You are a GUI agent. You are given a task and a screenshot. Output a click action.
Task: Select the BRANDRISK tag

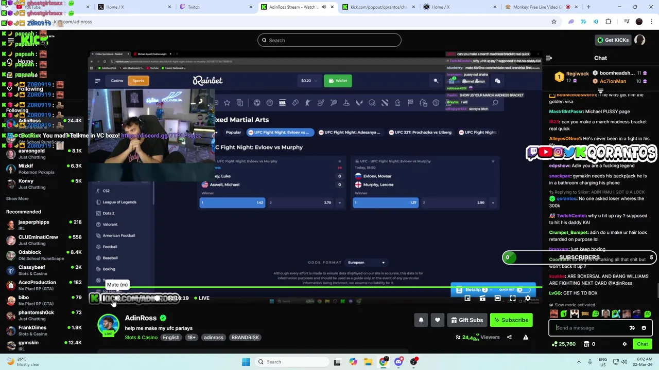coord(245,338)
